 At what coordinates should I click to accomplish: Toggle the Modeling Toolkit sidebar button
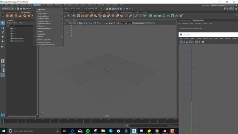[225, 9]
